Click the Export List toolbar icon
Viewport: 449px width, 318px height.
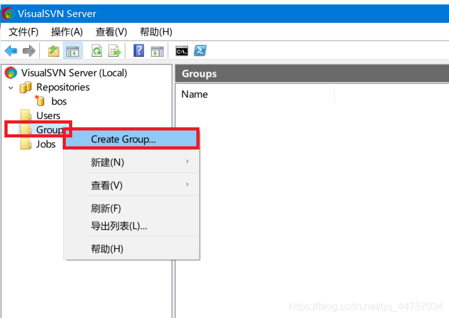115,51
